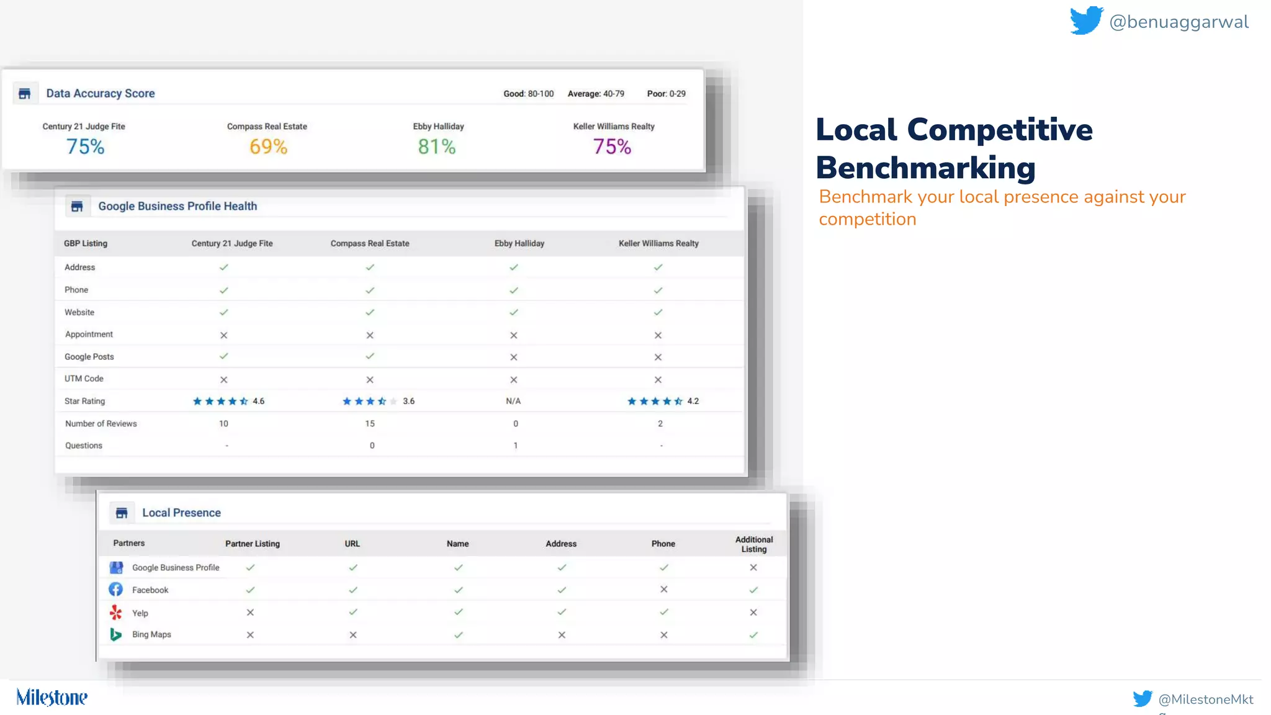Click the 4.2 star rating for Keller Williams

pyautogui.click(x=663, y=402)
